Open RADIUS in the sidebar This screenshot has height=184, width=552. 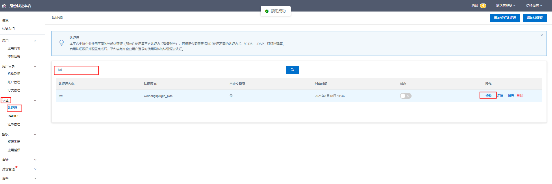[x=14, y=116]
